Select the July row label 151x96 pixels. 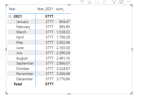[19, 53]
